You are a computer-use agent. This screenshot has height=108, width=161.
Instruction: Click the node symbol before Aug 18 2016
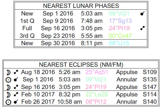[16, 72]
